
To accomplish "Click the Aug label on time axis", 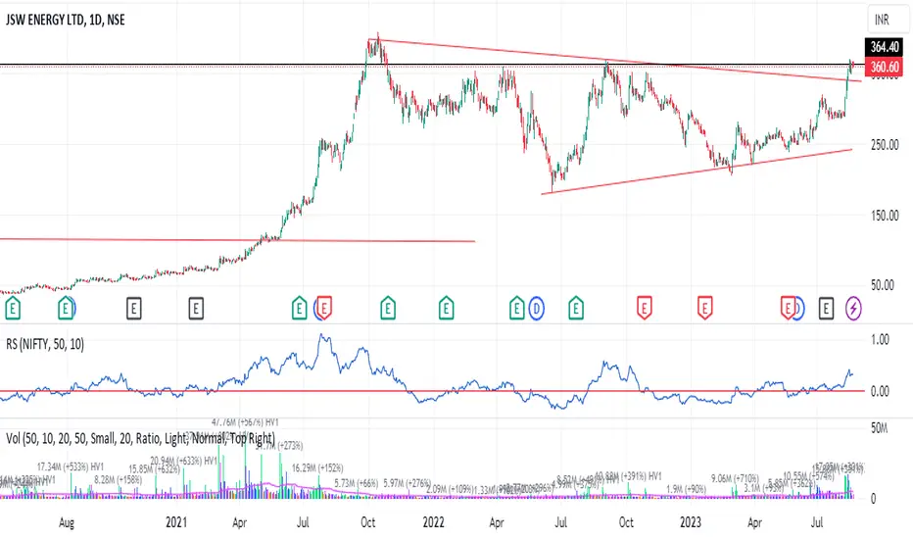I will [67, 522].
